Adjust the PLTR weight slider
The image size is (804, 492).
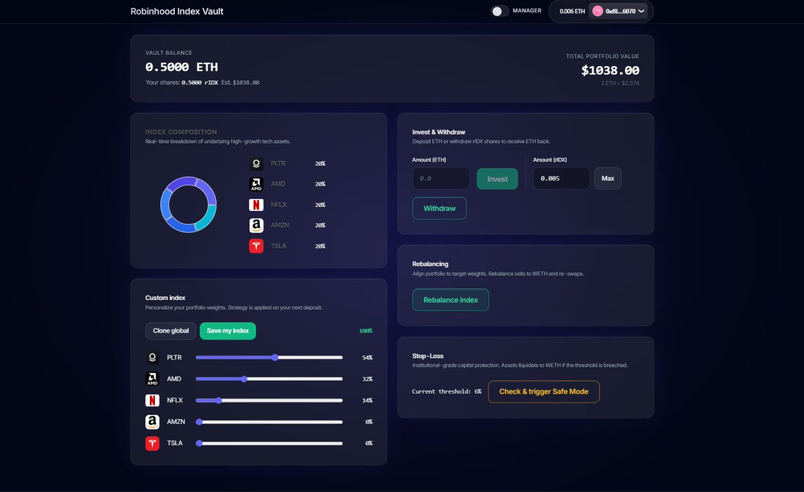[269, 357]
